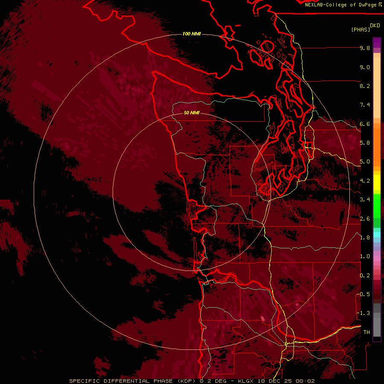Click the "[PHAS]" label above the scale
Image resolution: width=384 pixels, height=384 pixels.
pyautogui.click(x=361, y=29)
